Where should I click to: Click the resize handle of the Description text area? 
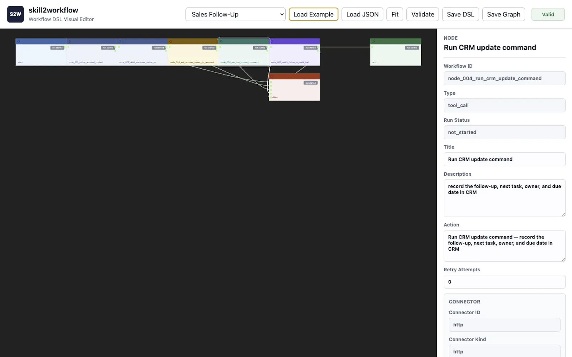[x=563, y=215]
